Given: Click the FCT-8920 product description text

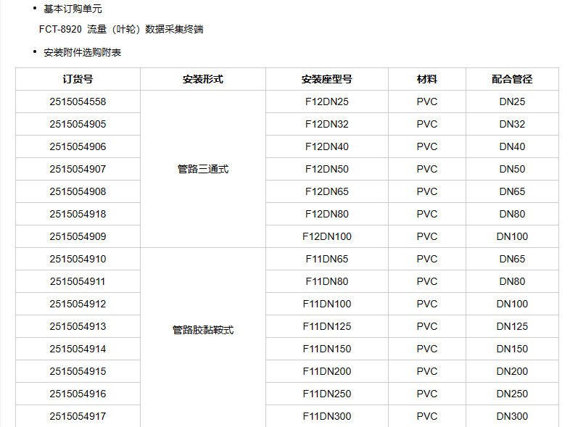Looking at the screenshot, I should click(120, 30).
